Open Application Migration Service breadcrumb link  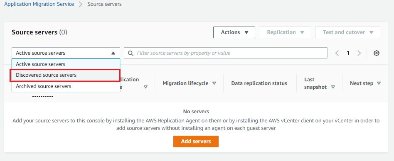pos(39,4)
